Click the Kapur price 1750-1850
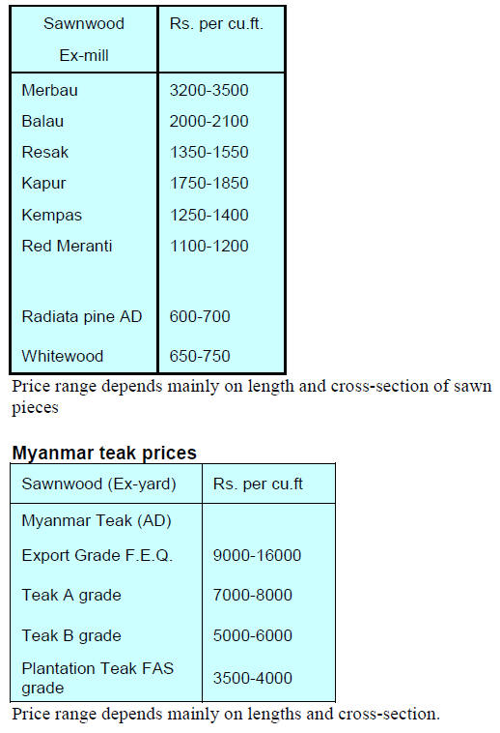Viewport: 500px width, 733px height. click(208, 183)
